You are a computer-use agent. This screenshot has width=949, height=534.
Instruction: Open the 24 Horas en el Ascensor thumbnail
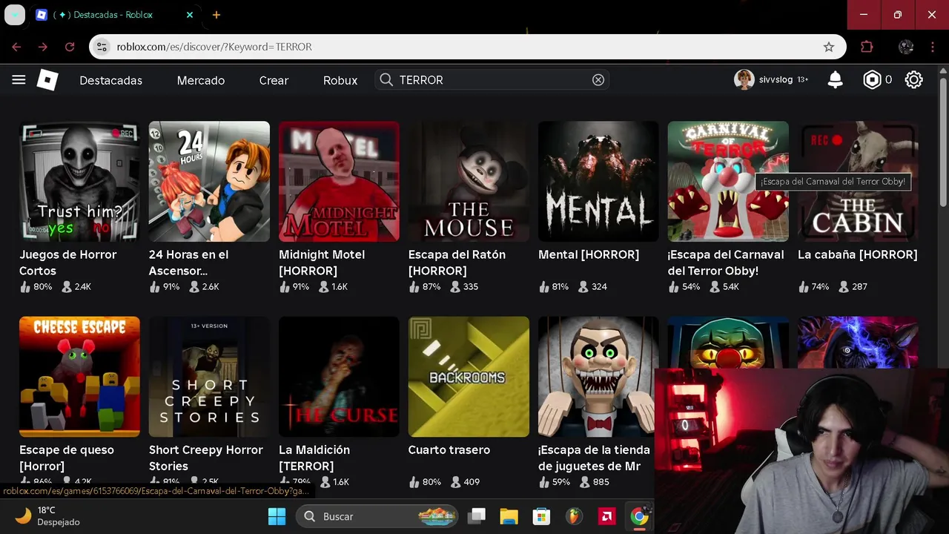tap(209, 181)
